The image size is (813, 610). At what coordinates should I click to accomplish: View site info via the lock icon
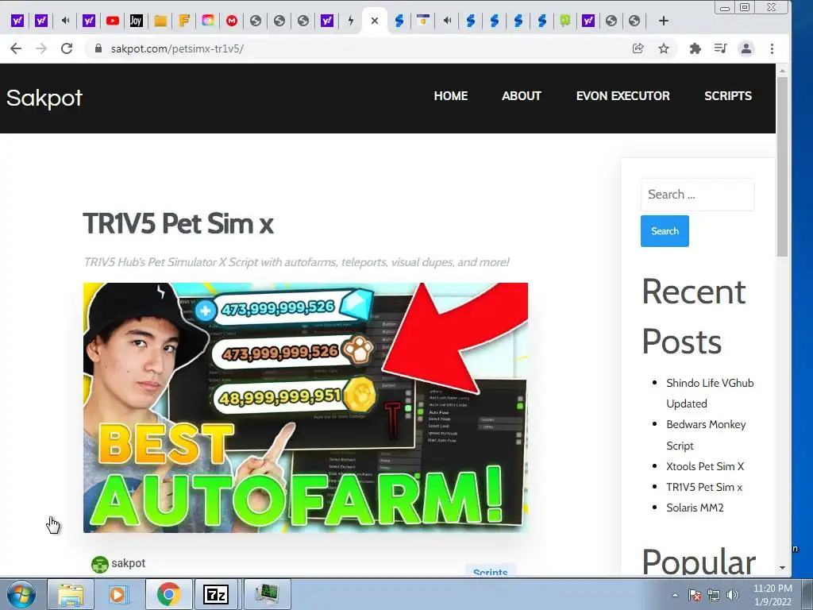coord(98,48)
